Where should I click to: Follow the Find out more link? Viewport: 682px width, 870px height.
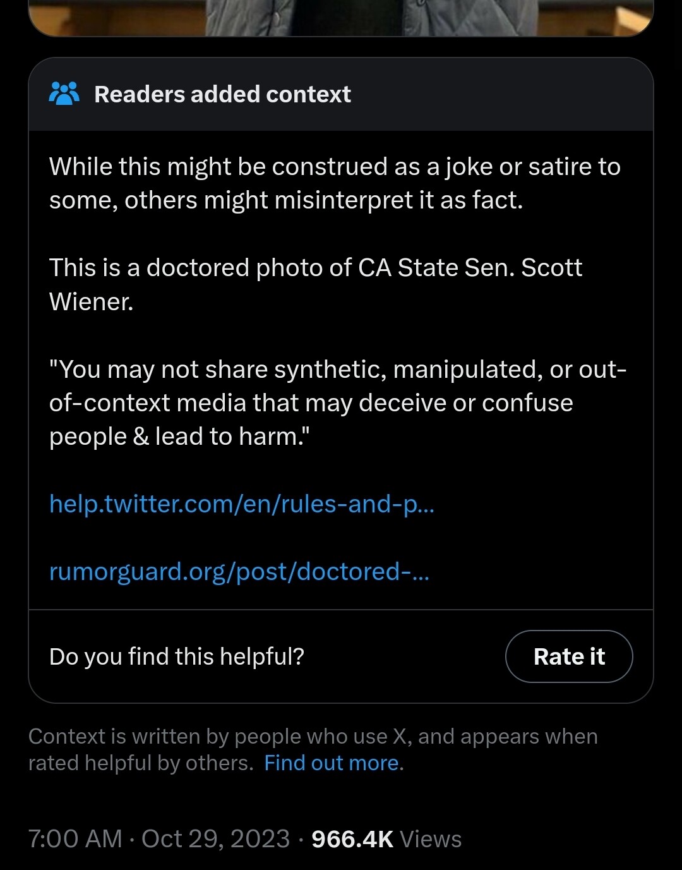(x=332, y=763)
